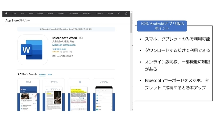Open the AirPods menu item

click(60, 14)
